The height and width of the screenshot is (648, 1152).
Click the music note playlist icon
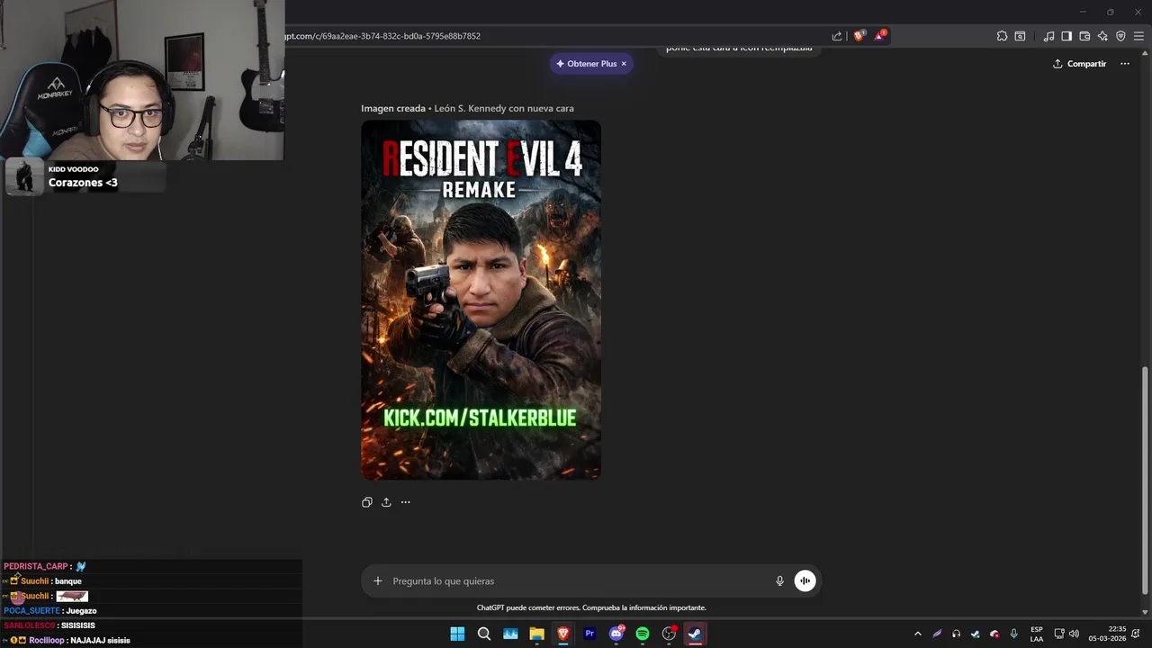(x=1048, y=36)
